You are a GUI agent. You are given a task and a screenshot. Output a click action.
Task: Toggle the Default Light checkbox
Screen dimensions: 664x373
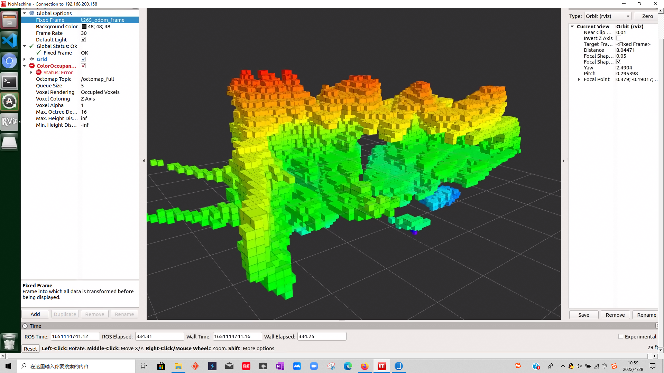pos(83,40)
